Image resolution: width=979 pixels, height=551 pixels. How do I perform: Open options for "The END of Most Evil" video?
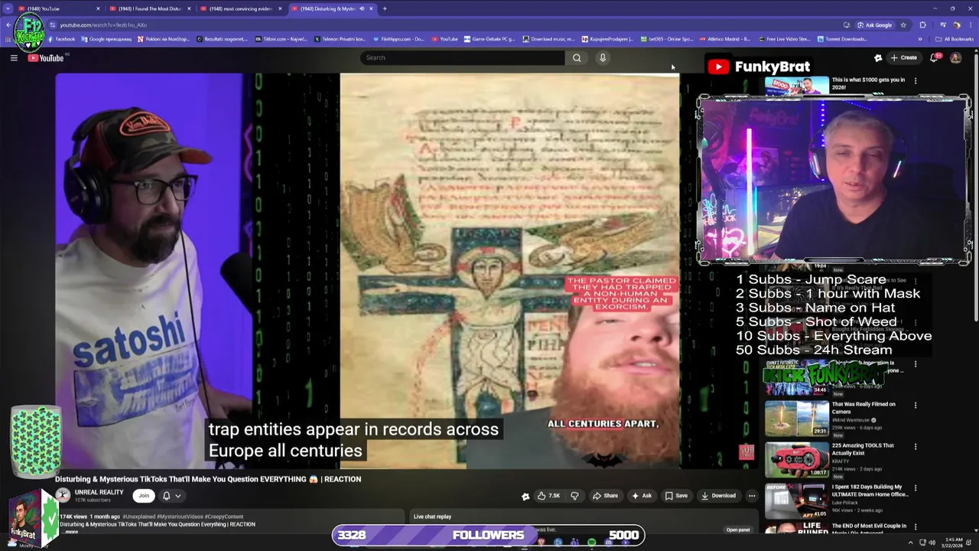(916, 527)
